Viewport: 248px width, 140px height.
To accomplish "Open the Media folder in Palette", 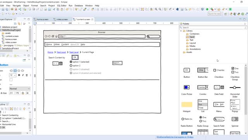I will click(x=191, y=46).
